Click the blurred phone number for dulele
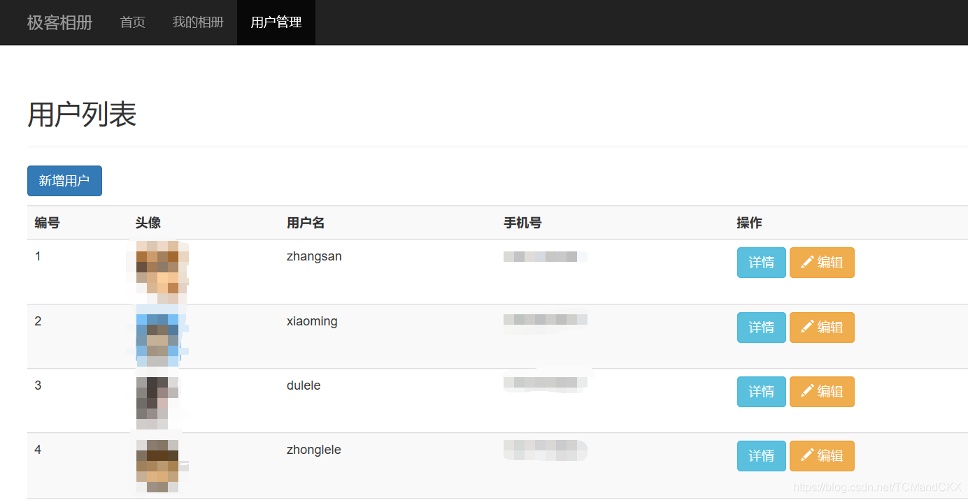The height and width of the screenshot is (500, 968). coord(545,383)
